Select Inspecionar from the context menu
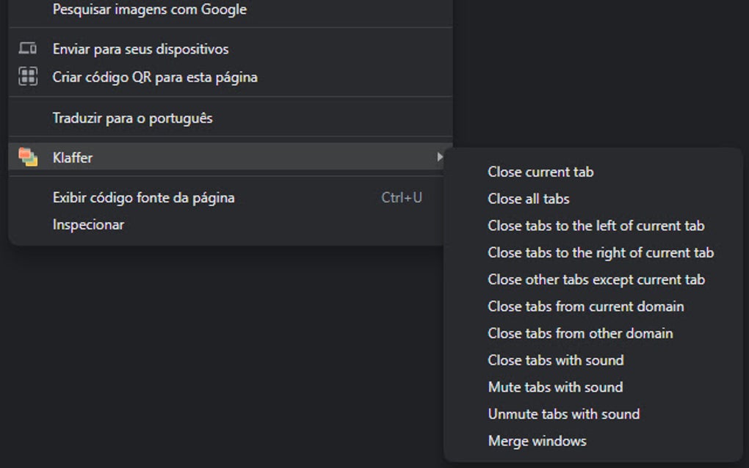 click(89, 224)
